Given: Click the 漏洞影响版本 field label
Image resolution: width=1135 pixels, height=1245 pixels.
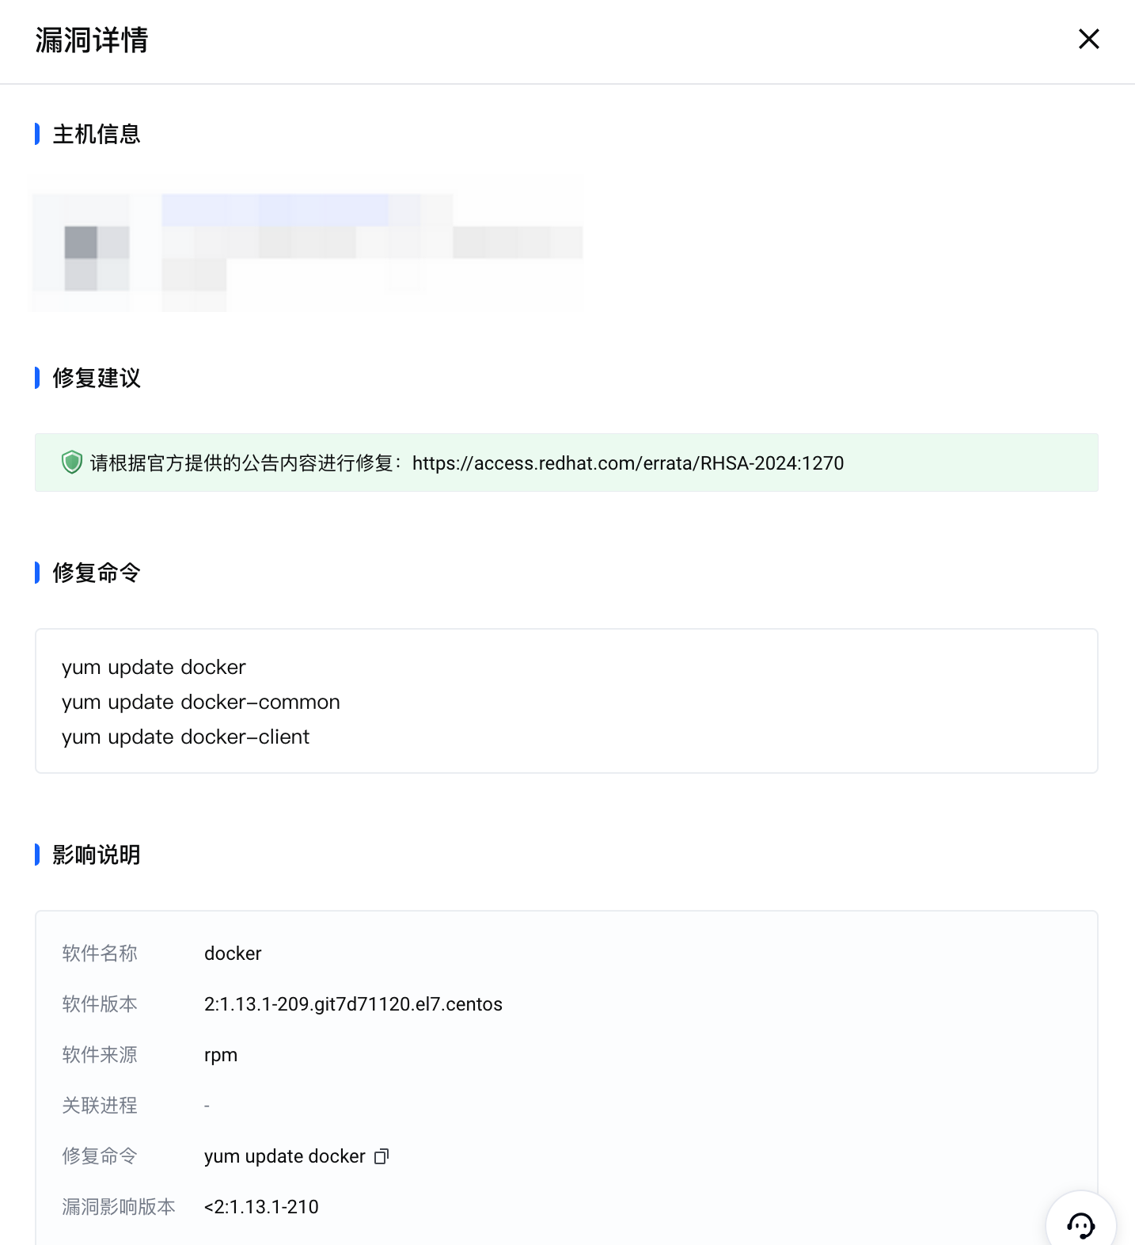Looking at the screenshot, I should point(119,1207).
